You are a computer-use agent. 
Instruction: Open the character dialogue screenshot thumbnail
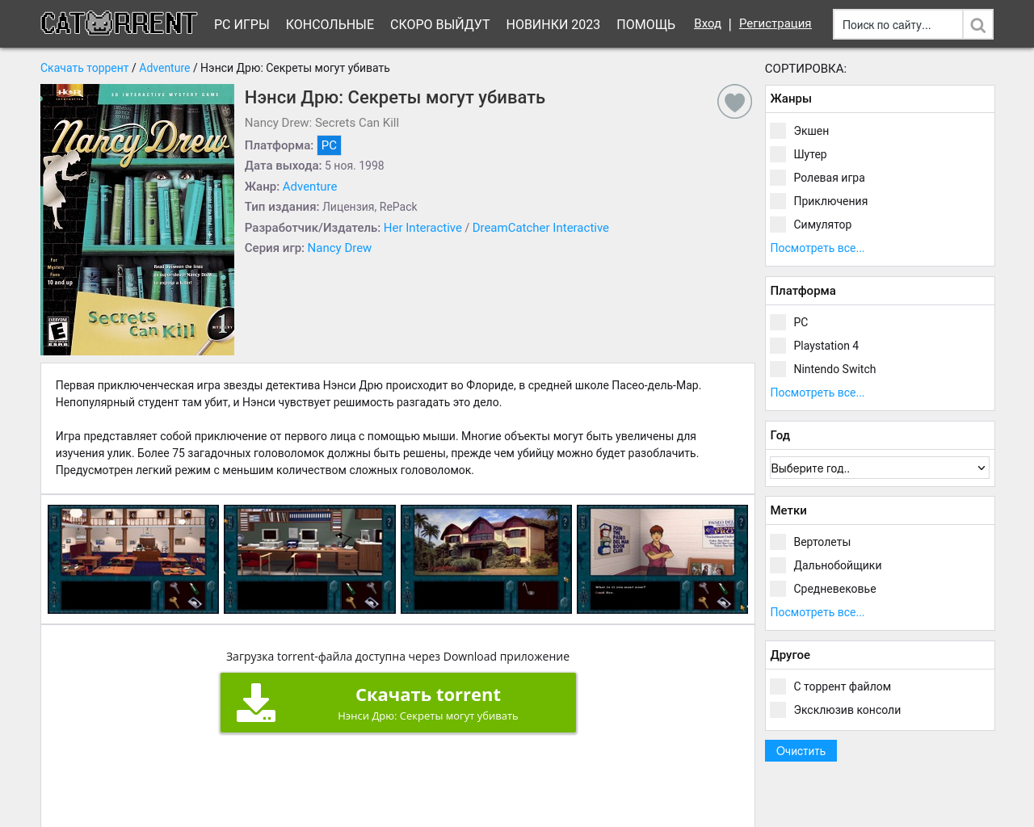(662, 559)
